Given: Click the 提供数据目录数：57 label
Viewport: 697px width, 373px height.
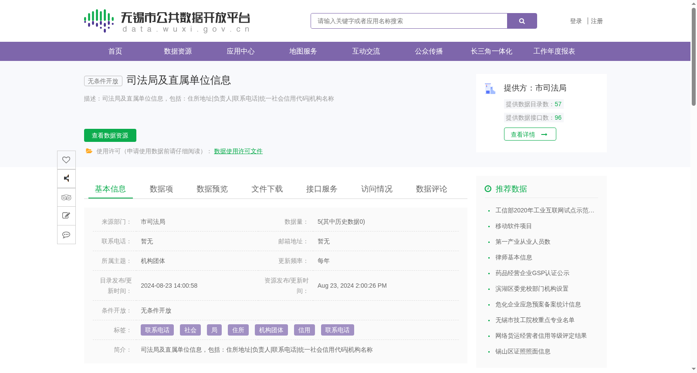Looking at the screenshot, I should 534,104.
